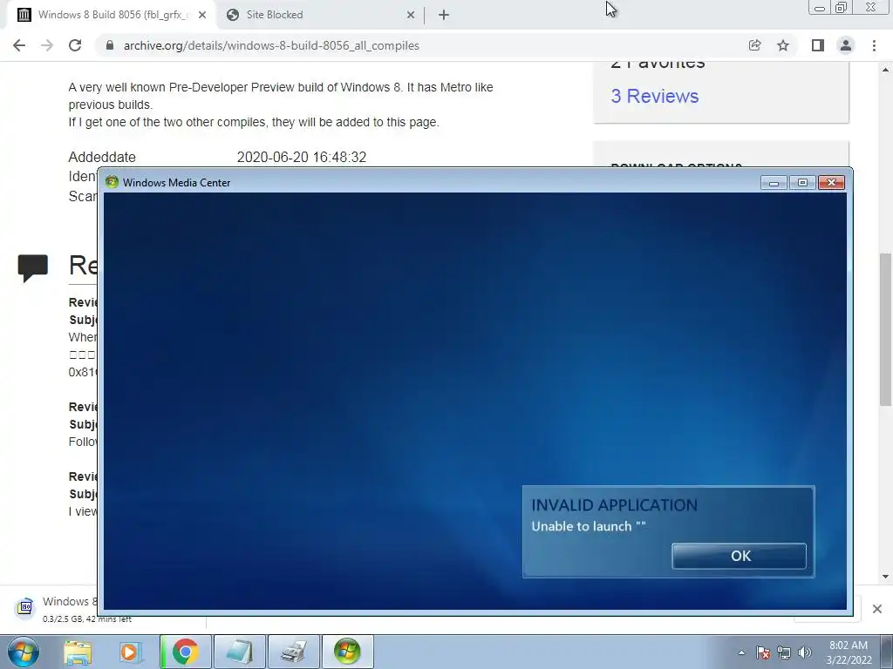
Task: Open a new Chrome tab
Action: click(x=444, y=15)
